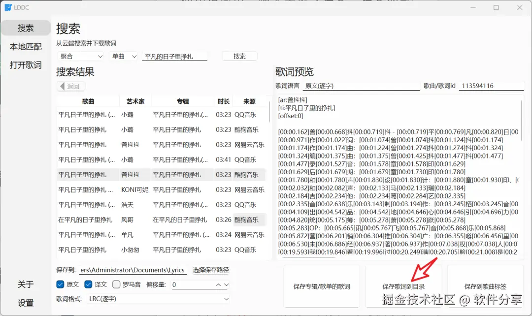
Task: Select the 风哥 在平凡的日子里挣扎 row
Action: tap(162, 220)
